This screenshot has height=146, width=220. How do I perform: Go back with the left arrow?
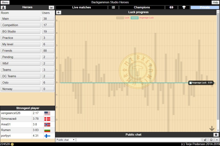(59, 12)
